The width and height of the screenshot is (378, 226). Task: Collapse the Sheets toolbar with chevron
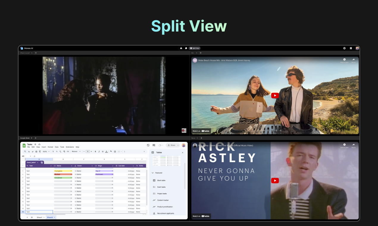coord(144,151)
